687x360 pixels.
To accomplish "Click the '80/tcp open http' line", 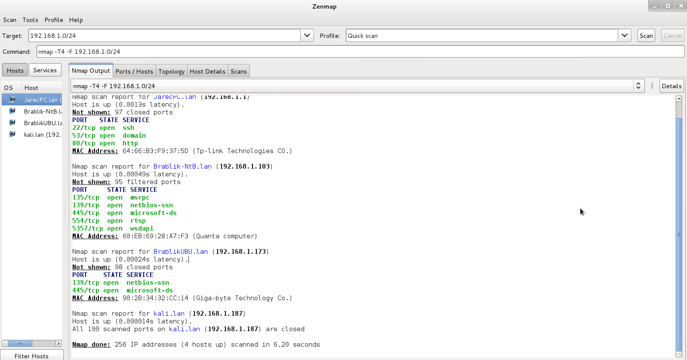I will click(x=105, y=143).
